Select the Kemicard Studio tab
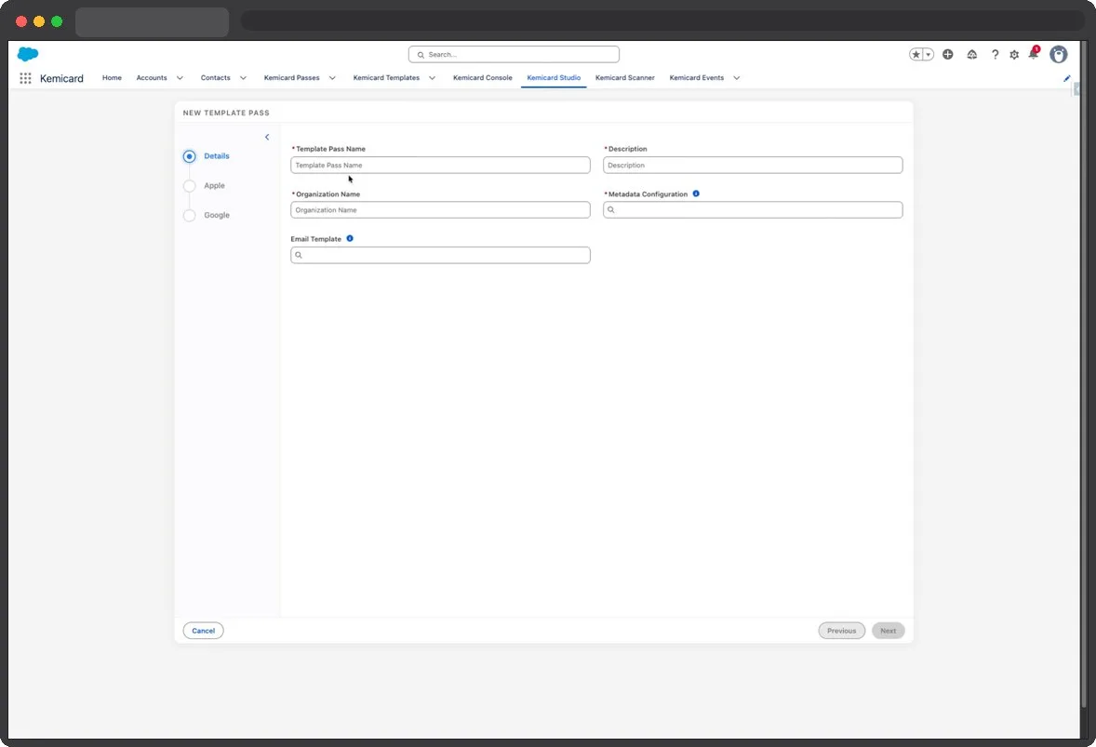 click(554, 77)
